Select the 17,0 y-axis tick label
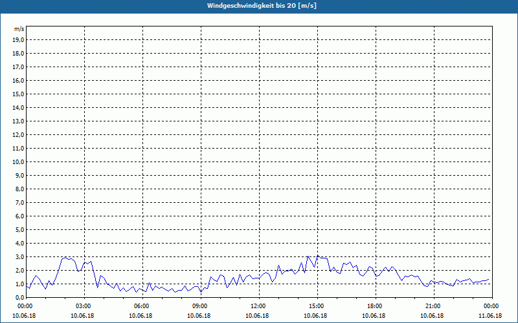Screen dimensions: 518x323 tap(19, 67)
